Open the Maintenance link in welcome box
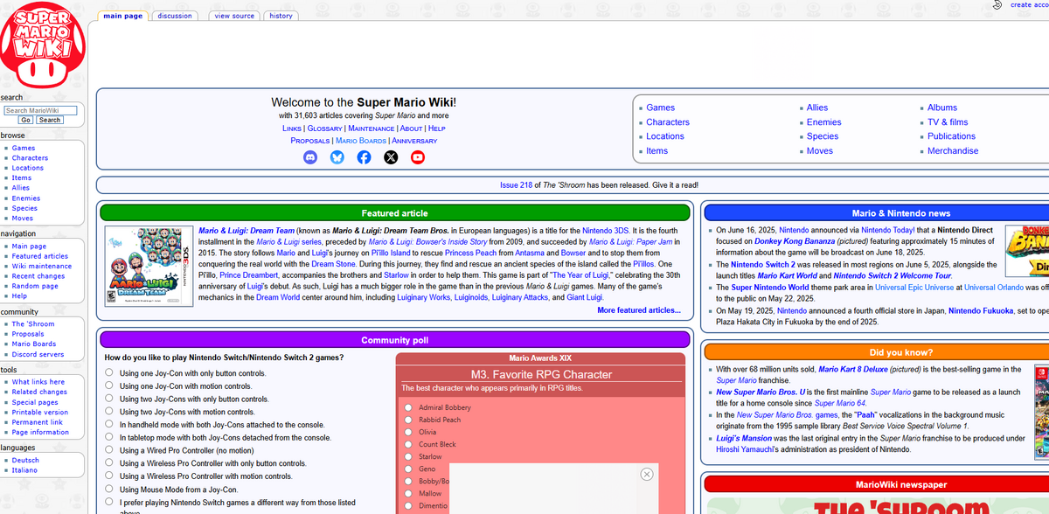 click(x=372, y=128)
